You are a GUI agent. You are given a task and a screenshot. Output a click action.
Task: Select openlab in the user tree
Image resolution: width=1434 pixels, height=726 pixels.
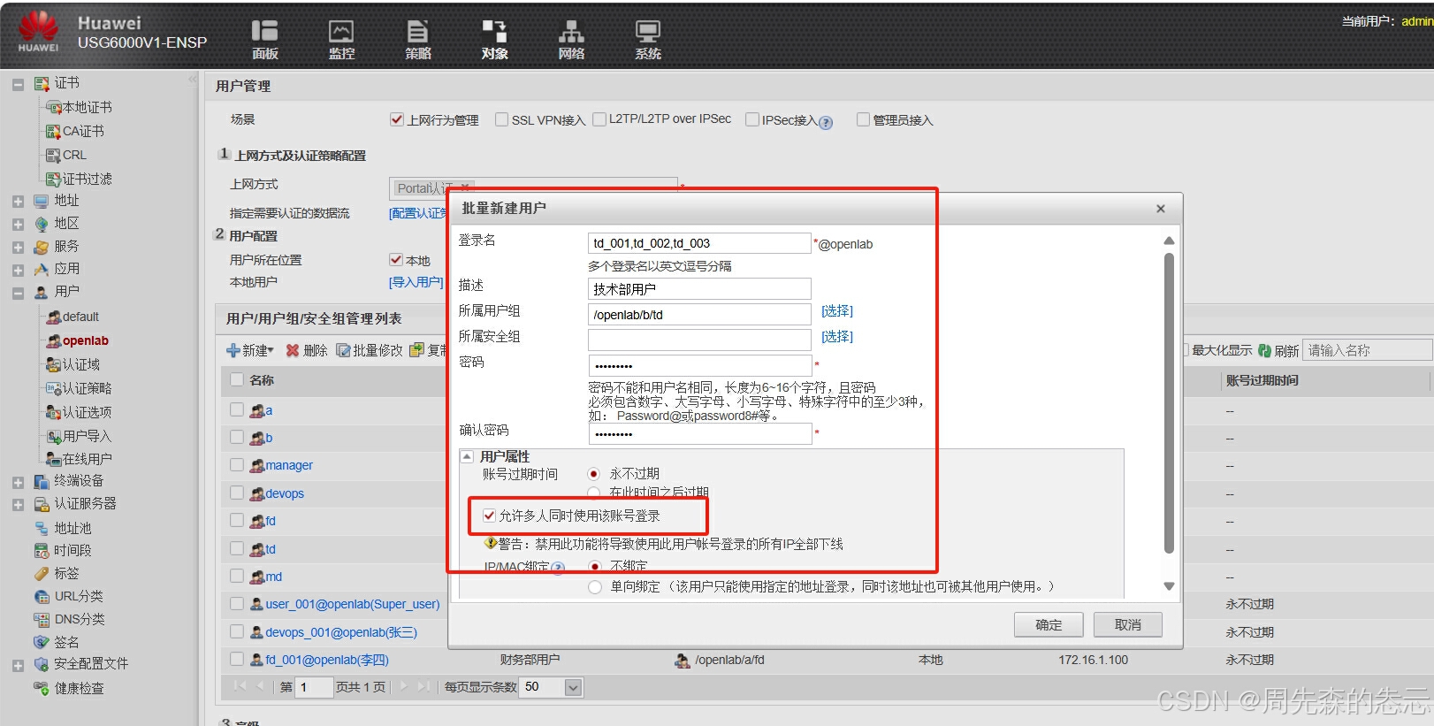coord(85,340)
